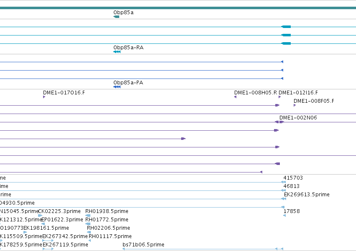Click the teal chromosome band at top
The width and height of the screenshot is (356, 251).
(178, 8)
